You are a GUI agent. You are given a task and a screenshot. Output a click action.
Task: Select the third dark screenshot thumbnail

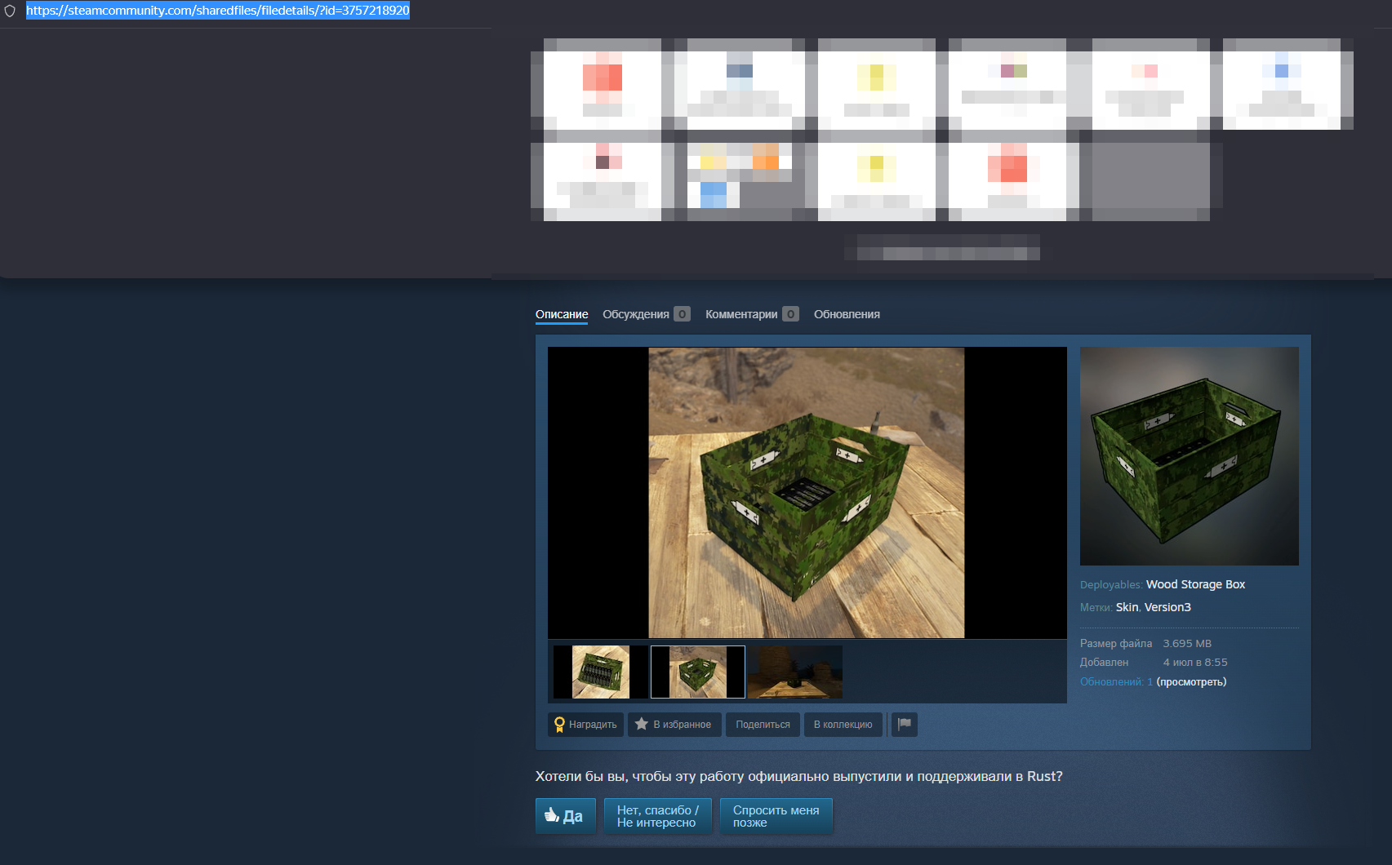click(x=795, y=672)
